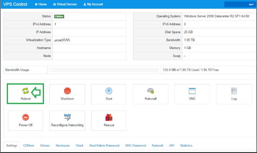This screenshot has width=257, height=153.
Task: Open the Reconfigure Networking icon
Action: (x=67, y=117)
